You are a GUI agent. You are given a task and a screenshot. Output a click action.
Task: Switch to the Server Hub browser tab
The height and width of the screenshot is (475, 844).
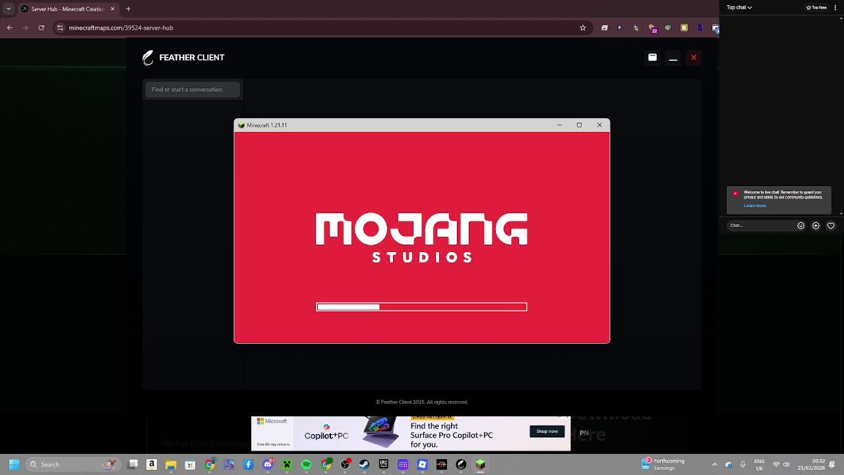click(x=69, y=9)
